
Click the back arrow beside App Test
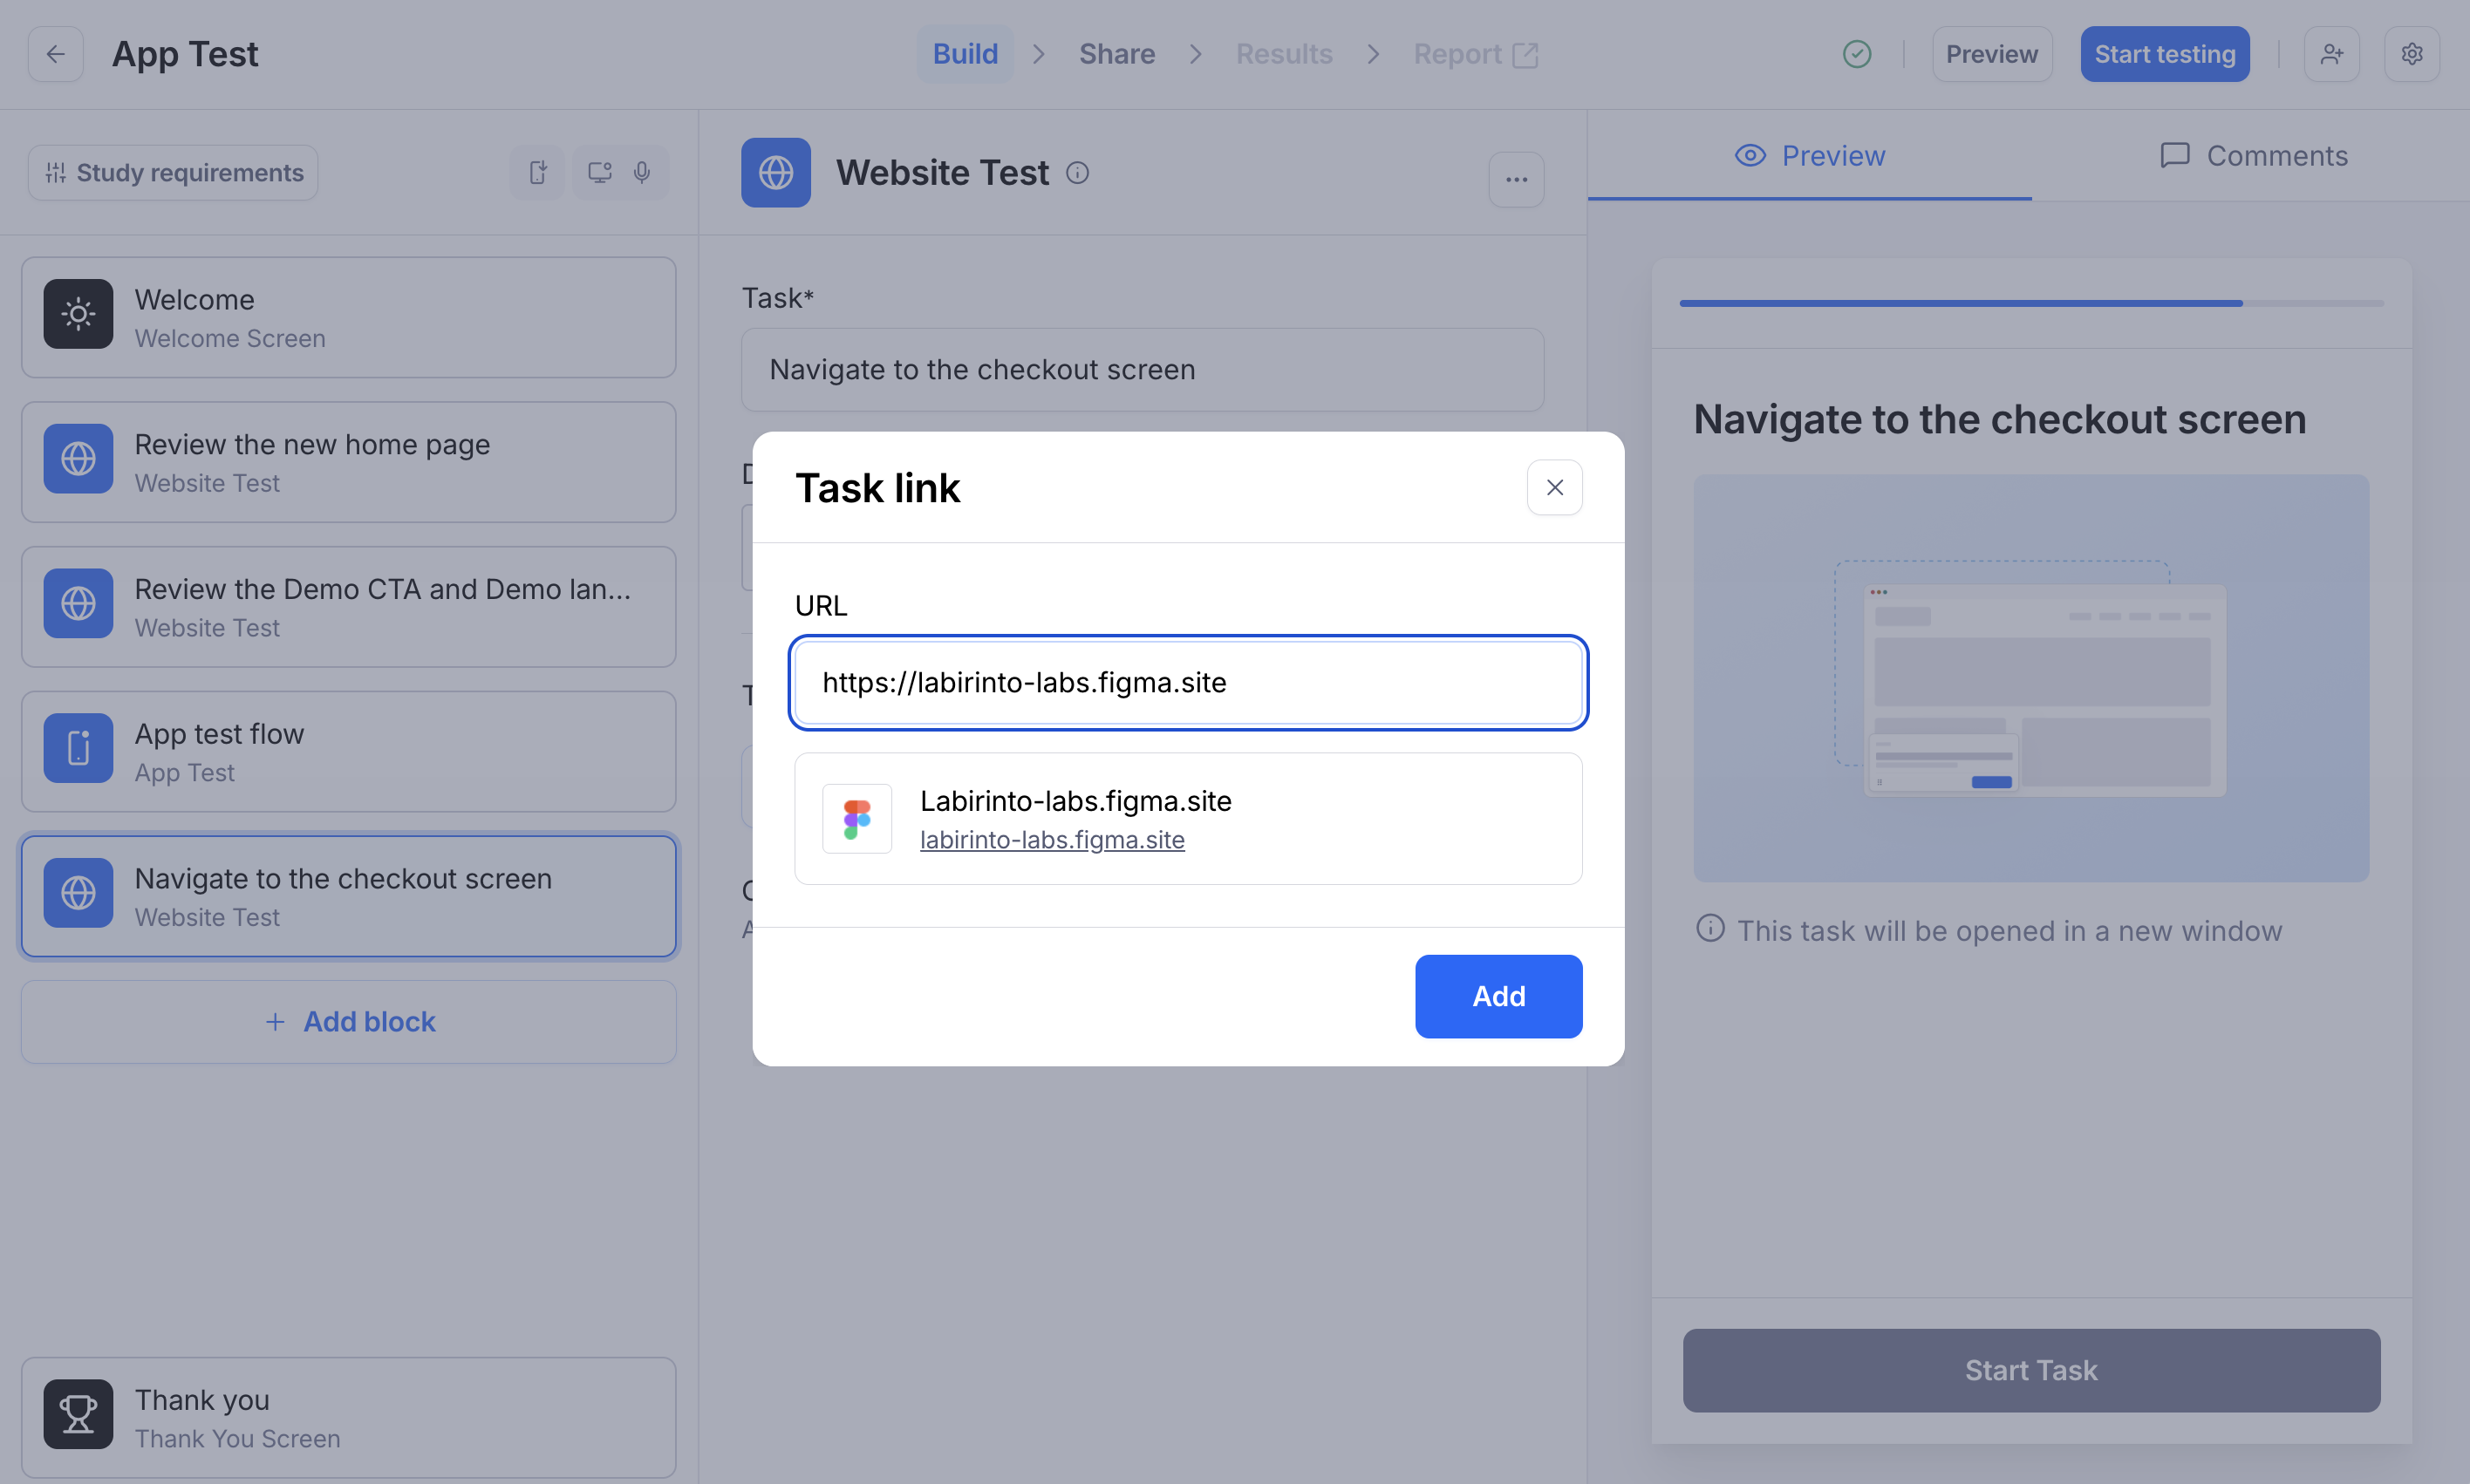(55, 54)
